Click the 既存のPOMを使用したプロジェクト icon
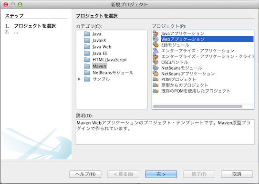 (155, 91)
